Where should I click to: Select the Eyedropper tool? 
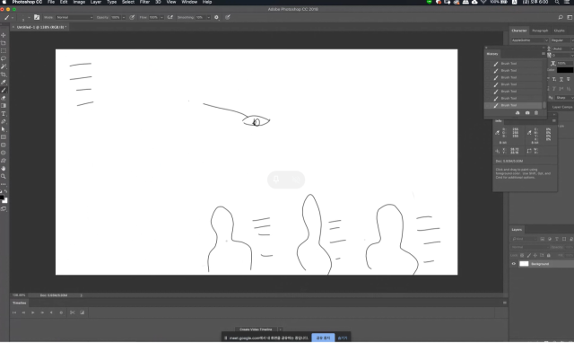click(4, 83)
